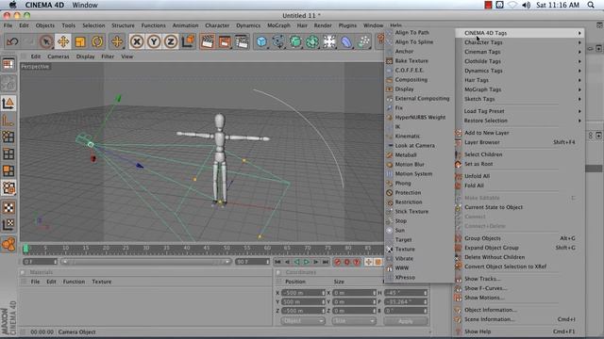
Task: Open the Apple menu
Action: click(x=12, y=5)
